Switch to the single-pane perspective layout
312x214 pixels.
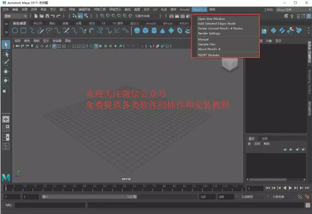6,119
